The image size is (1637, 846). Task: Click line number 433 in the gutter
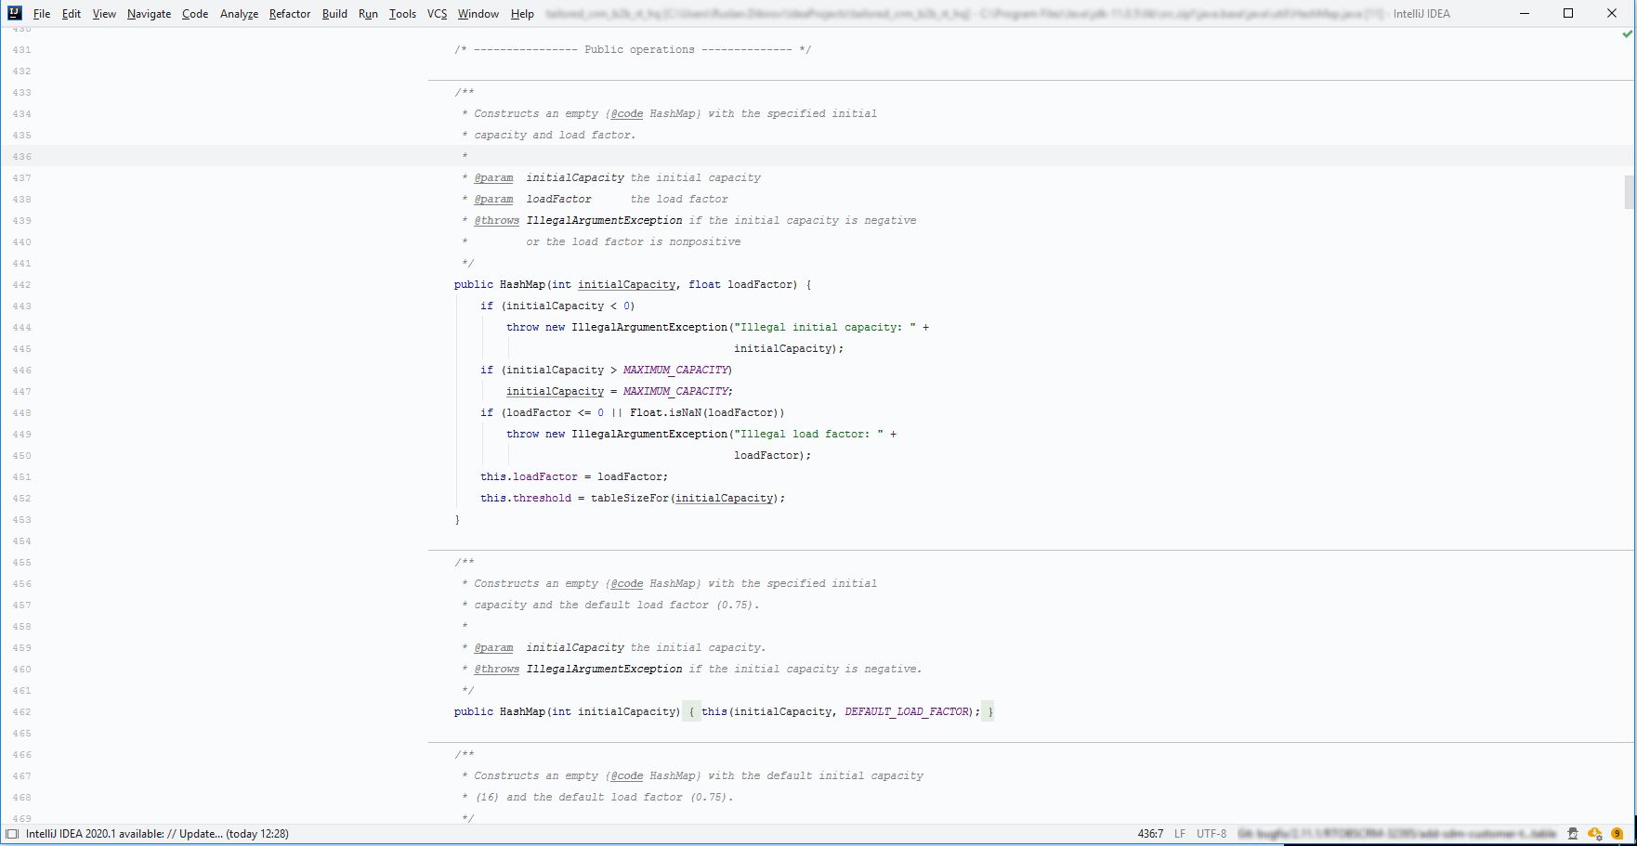(x=21, y=93)
